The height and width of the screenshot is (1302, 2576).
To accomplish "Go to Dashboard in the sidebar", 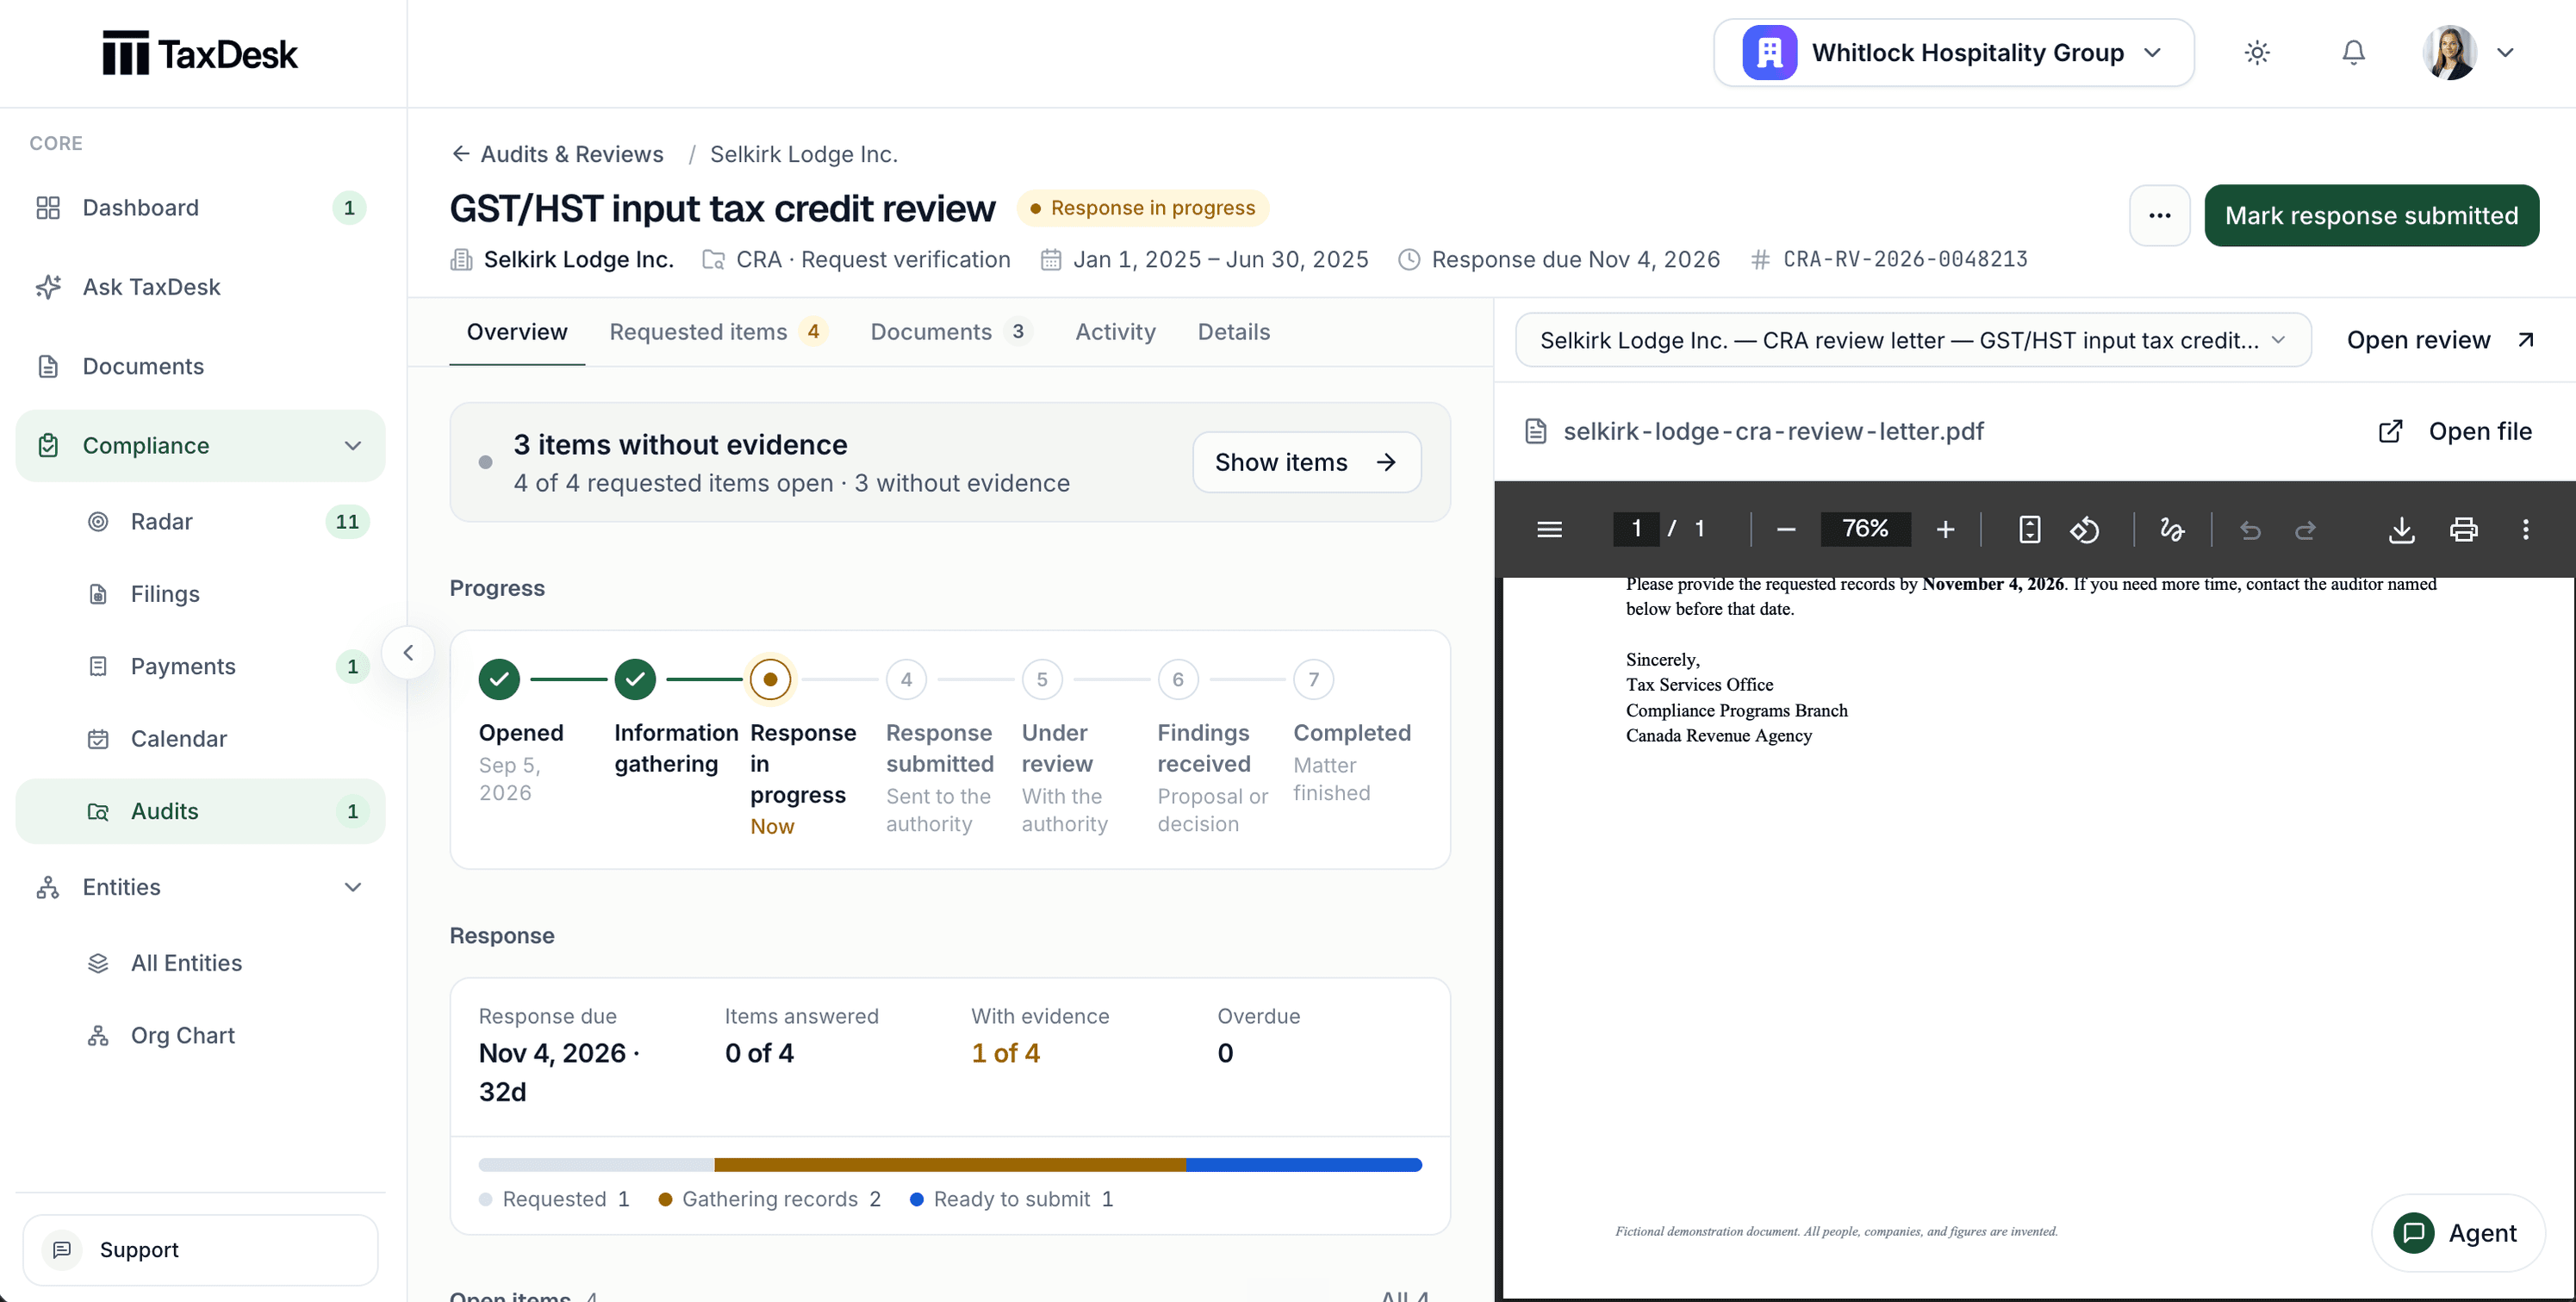I will (x=200, y=208).
